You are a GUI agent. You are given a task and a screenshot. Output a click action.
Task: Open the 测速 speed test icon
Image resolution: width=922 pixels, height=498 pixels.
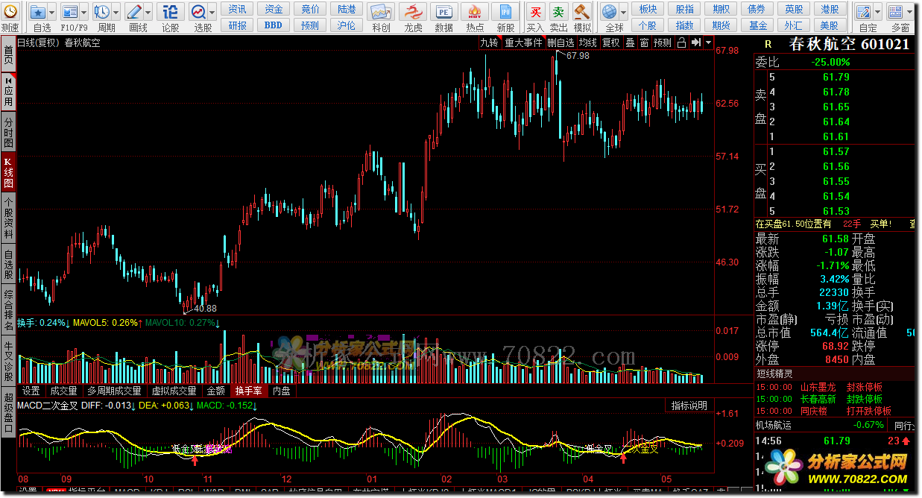coord(10,13)
